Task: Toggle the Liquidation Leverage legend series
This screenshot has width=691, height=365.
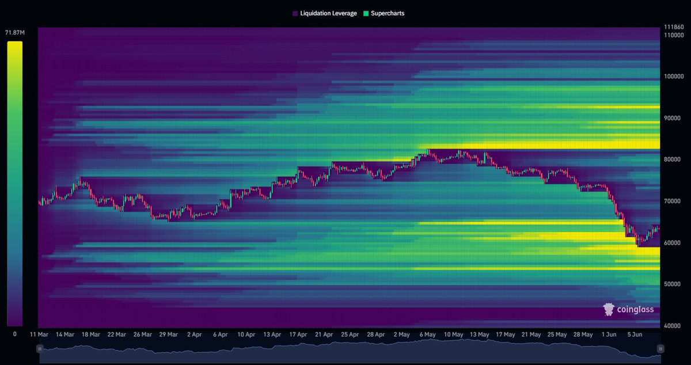Action: [x=324, y=13]
